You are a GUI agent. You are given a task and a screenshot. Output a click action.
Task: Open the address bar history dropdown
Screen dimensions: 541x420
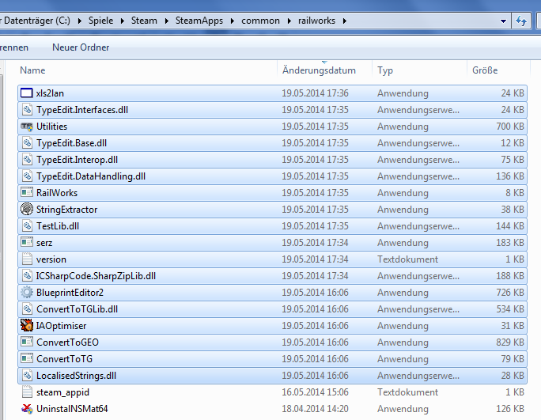[x=503, y=21]
